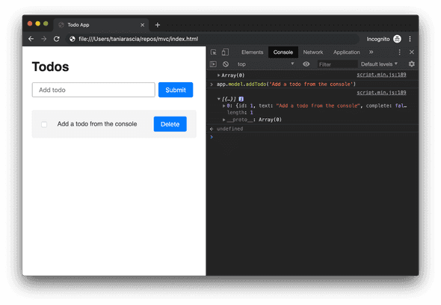Click the Incognito profile icon

(397, 39)
